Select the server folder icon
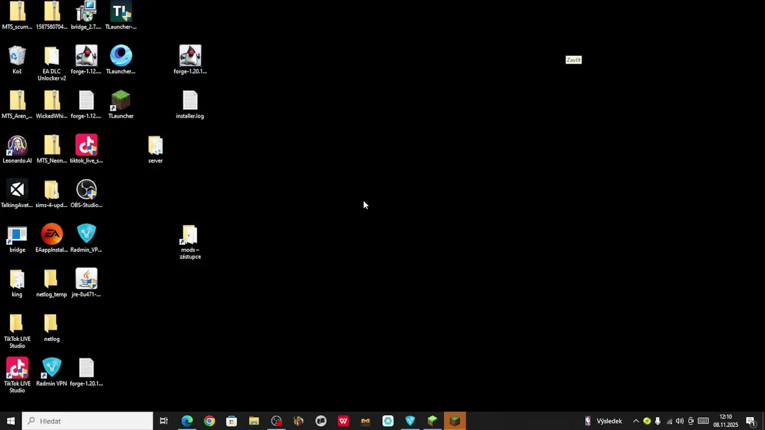 (x=155, y=146)
